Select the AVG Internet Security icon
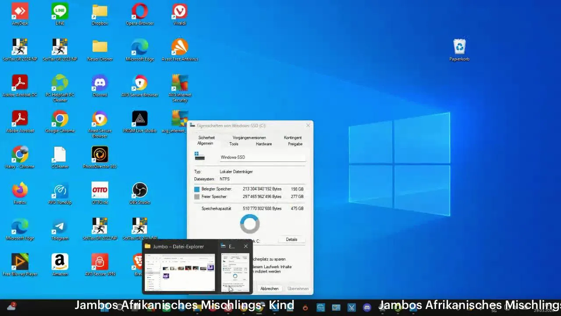The width and height of the screenshot is (561, 316). coord(180,88)
